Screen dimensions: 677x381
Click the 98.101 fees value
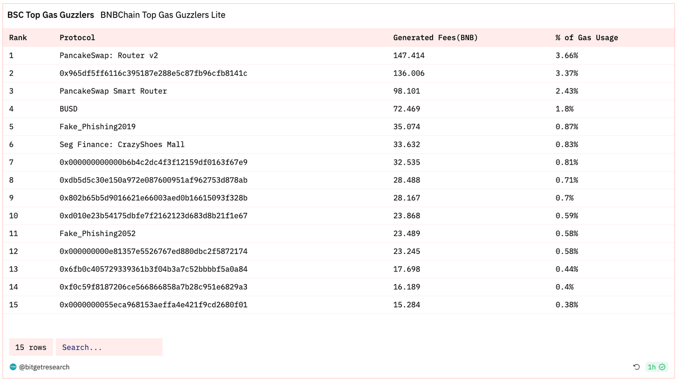pos(407,91)
